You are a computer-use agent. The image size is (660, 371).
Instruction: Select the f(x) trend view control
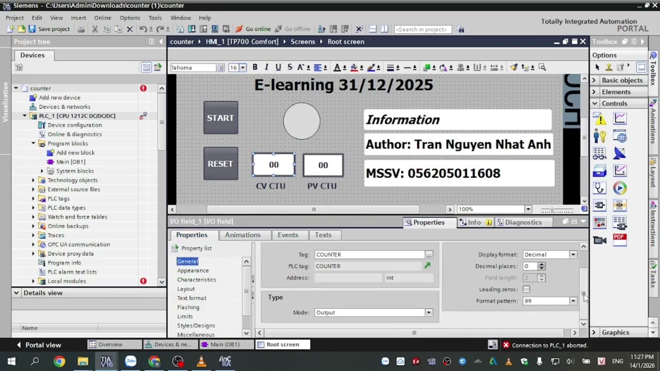620,171
